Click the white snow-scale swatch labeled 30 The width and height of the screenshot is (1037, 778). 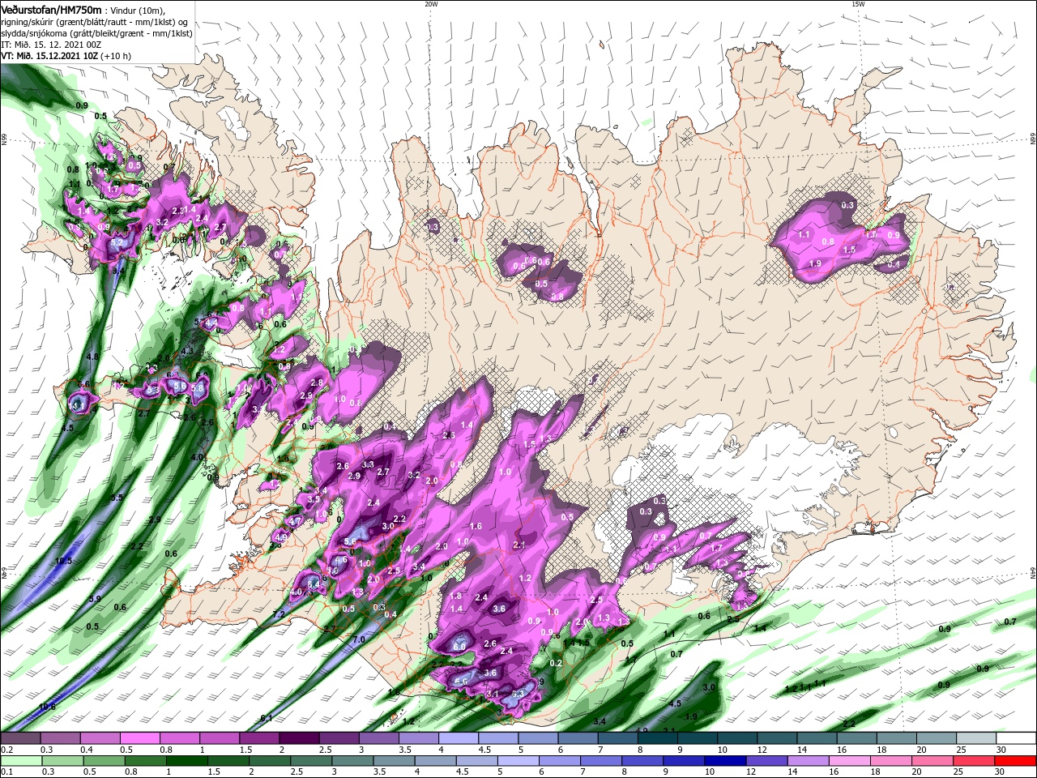1016,738
